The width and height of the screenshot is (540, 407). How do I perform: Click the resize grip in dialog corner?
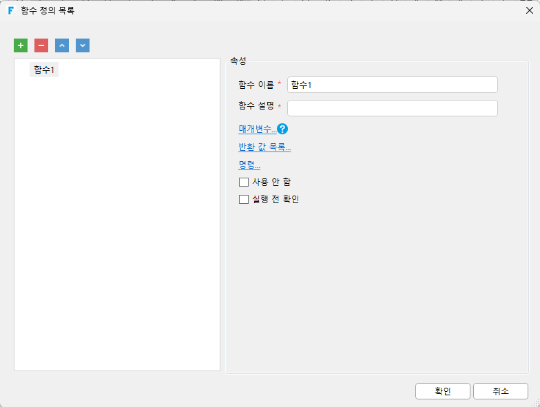coord(536,403)
